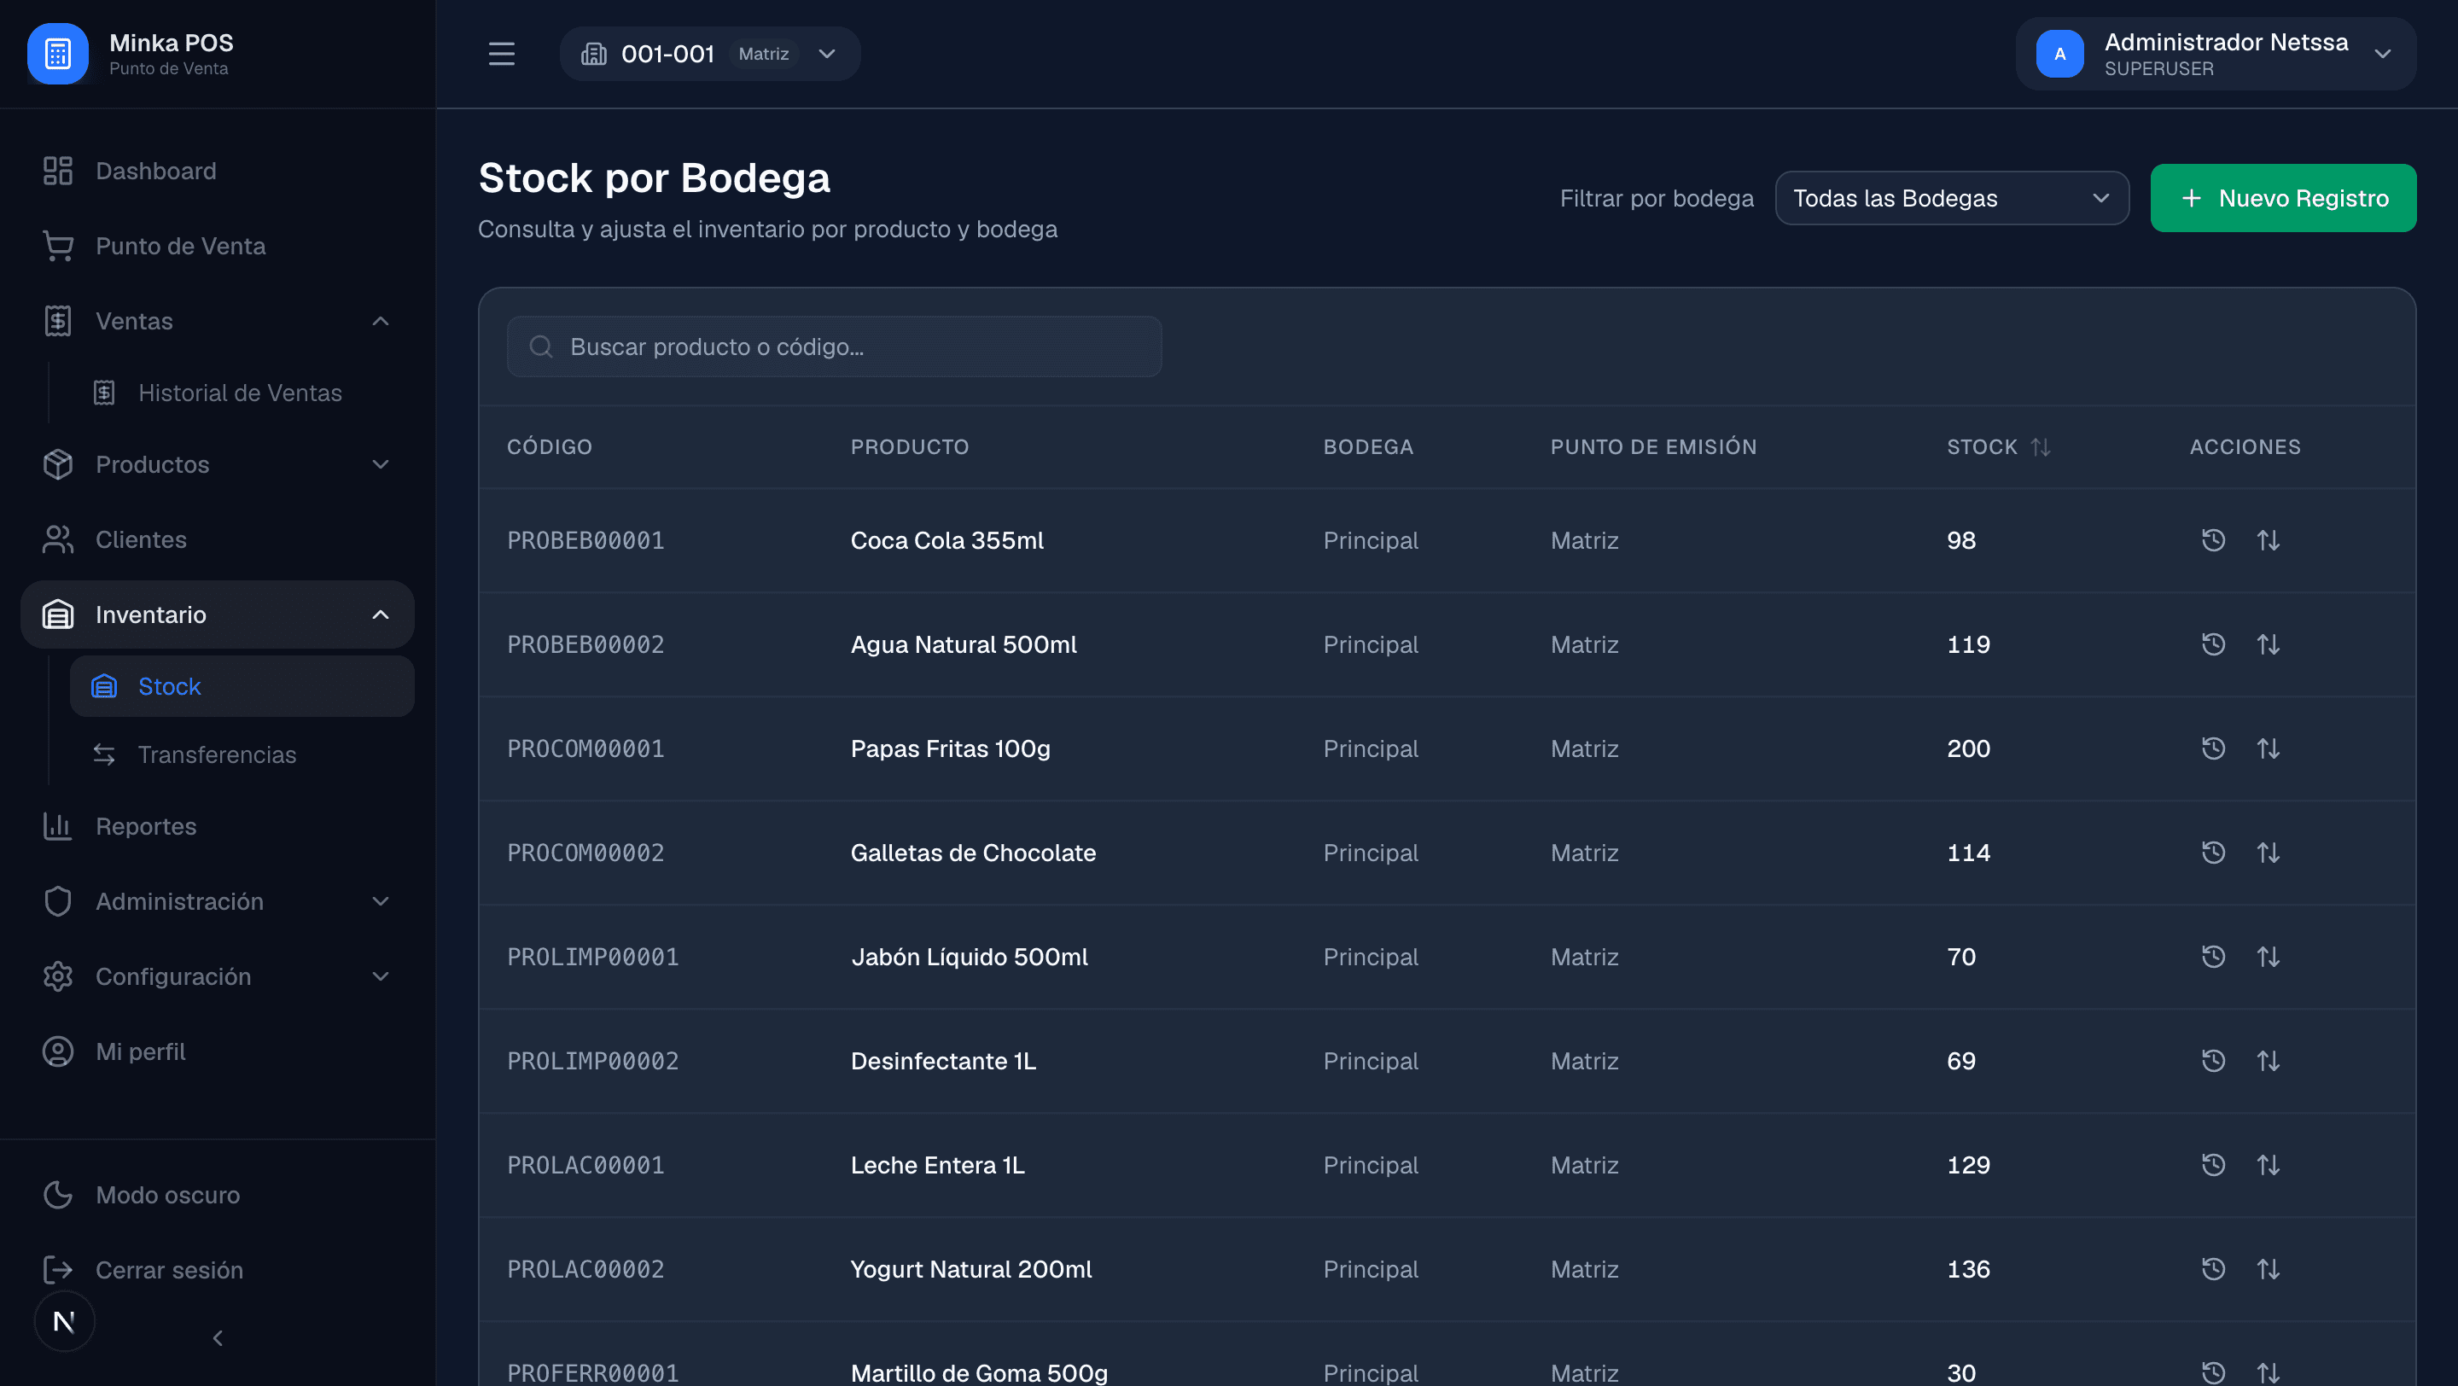
Task: Open Todas las Bodegas filter dropdown
Action: click(x=1951, y=198)
